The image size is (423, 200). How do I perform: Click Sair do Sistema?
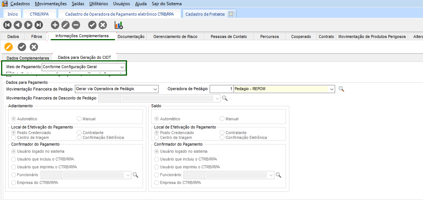click(x=167, y=4)
